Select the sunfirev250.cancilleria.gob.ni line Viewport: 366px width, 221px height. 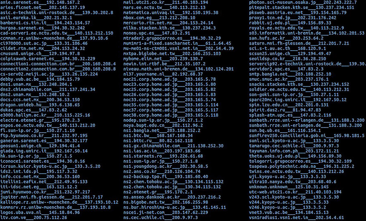pos(307,136)
